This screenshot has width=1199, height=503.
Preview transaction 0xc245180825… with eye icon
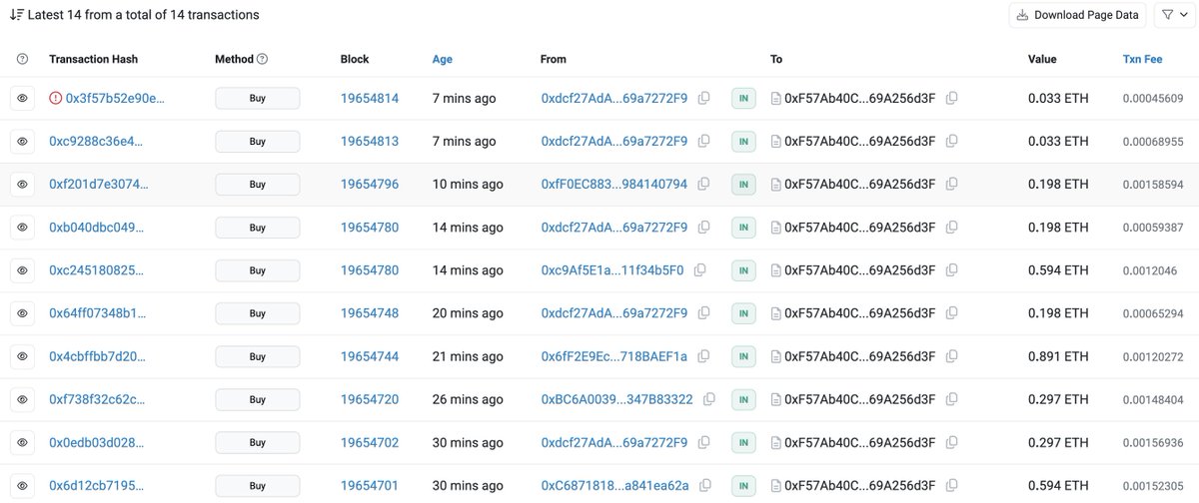coord(23,270)
